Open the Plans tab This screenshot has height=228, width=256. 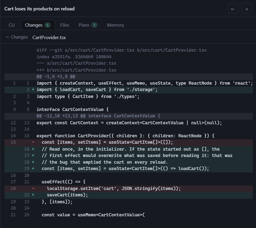pyautogui.click(x=88, y=25)
